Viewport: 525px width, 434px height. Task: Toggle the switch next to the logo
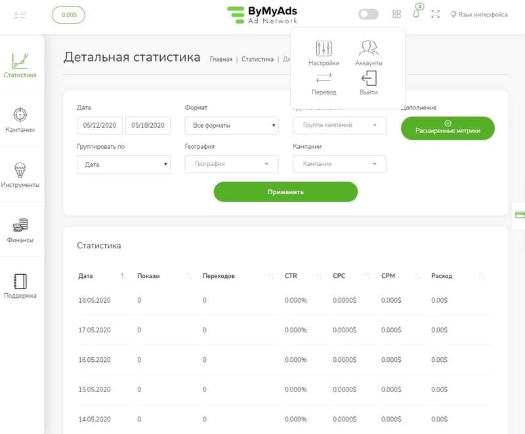368,13
